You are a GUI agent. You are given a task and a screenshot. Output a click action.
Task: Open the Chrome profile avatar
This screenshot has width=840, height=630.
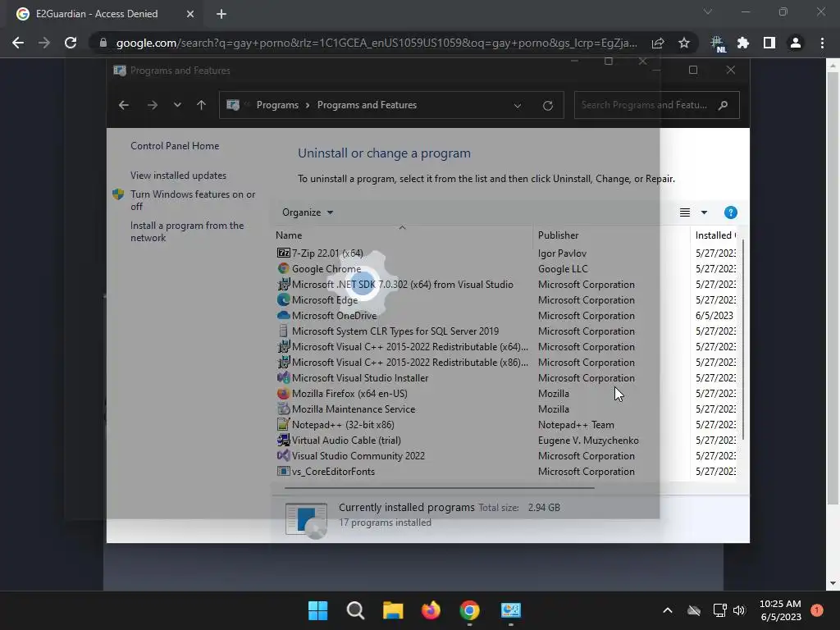coord(796,43)
